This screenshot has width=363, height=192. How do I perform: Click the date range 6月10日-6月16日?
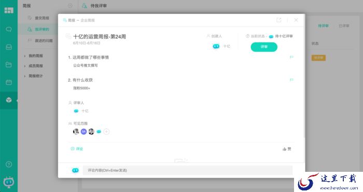87,43
